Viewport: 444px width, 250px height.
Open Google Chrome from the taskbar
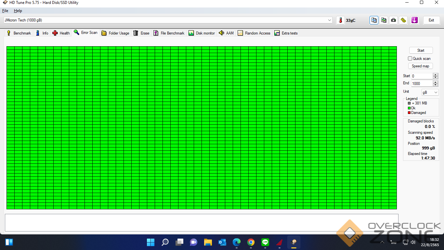[x=251, y=242]
